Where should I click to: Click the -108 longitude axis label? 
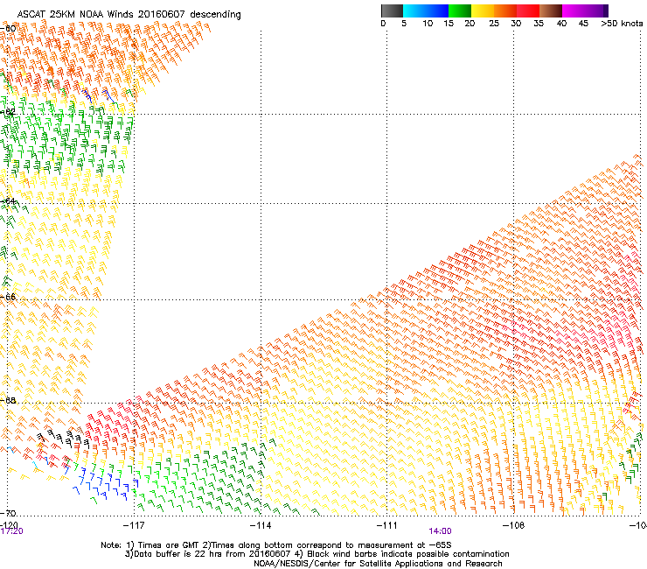tap(513, 524)
